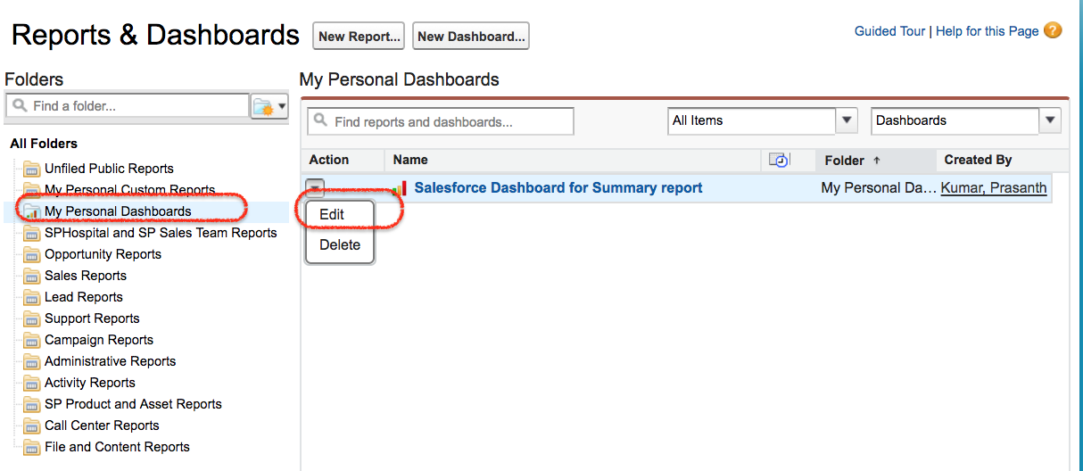Click the Call Center Reports folder icon

(x=32, y=426)
